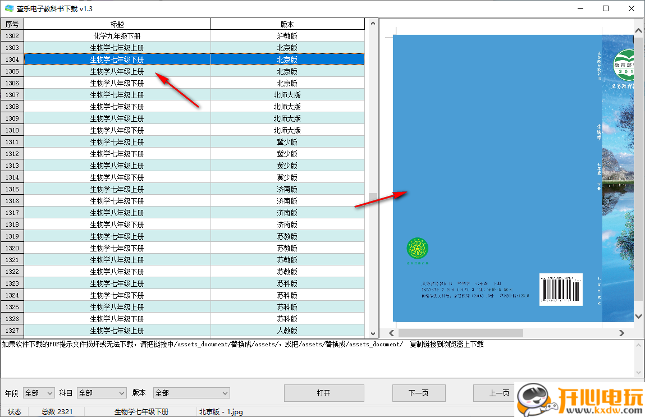
Task: Click the row header of 1320
Action: tap(12, 248)
